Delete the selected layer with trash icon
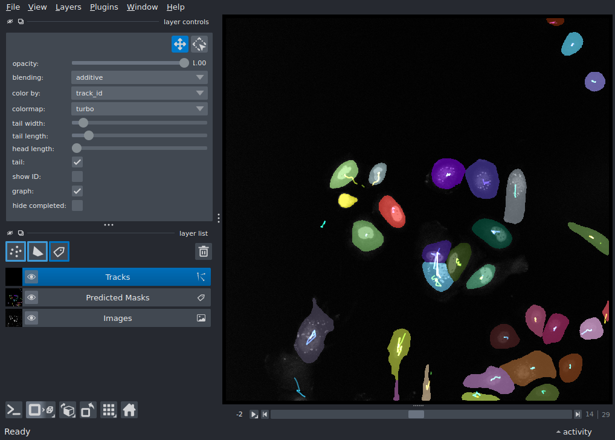Screen dimensions: 615x440 coord(203,251)
